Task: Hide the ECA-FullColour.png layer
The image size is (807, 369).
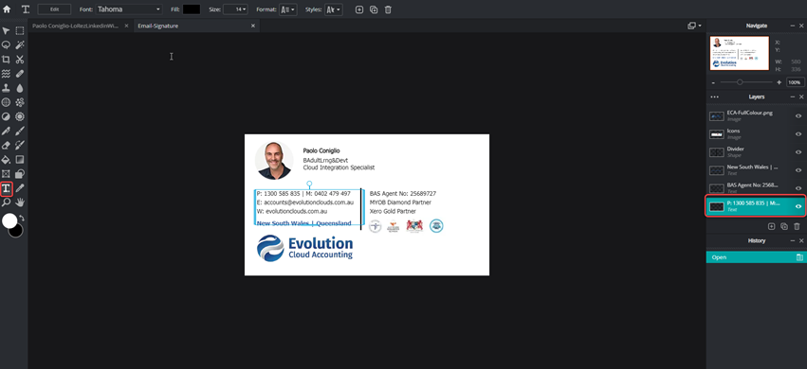Action: tap(798, 116)
